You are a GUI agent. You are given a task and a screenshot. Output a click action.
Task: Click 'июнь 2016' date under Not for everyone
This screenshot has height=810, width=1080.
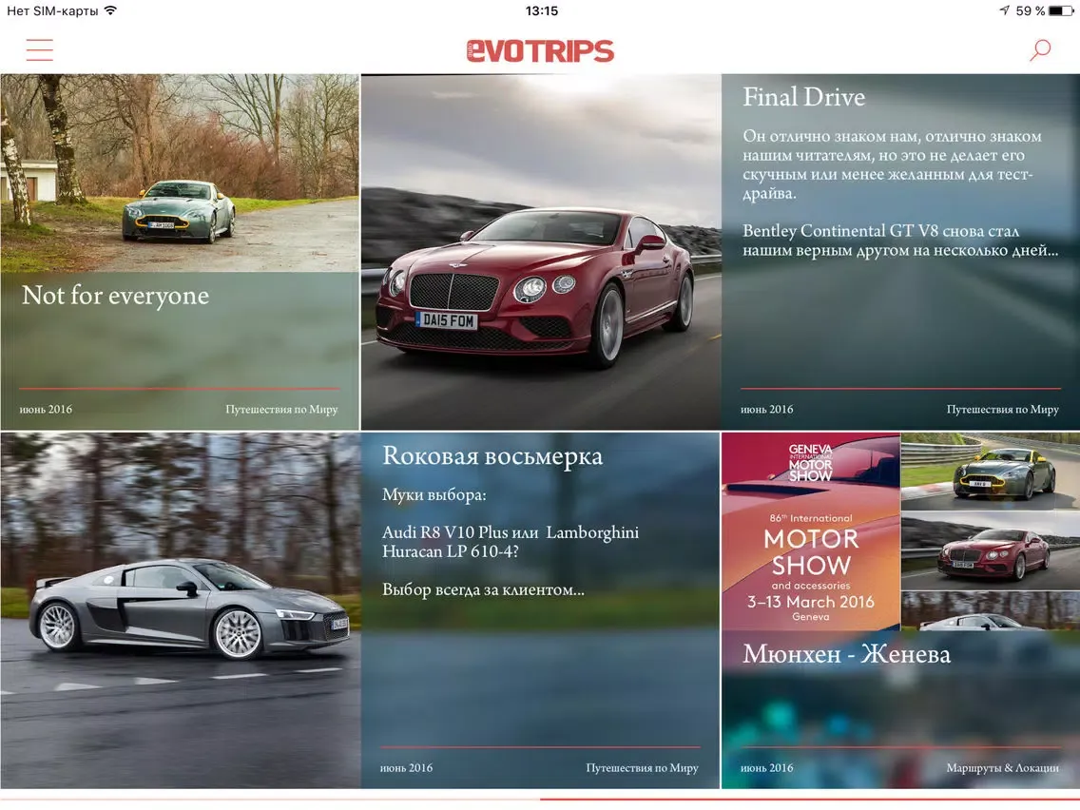click(x=46, y=409)
